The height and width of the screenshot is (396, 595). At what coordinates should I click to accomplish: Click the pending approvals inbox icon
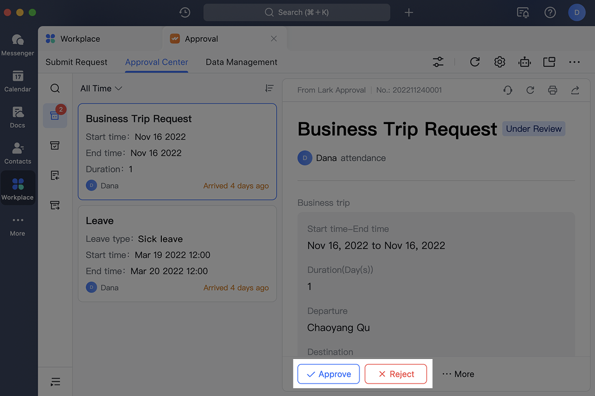coord(55,116)
